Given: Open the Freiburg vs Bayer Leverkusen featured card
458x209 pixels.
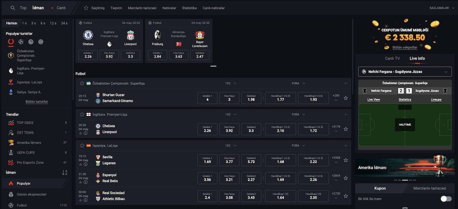Looking at the screenshot, I should [x=179, y=41].
